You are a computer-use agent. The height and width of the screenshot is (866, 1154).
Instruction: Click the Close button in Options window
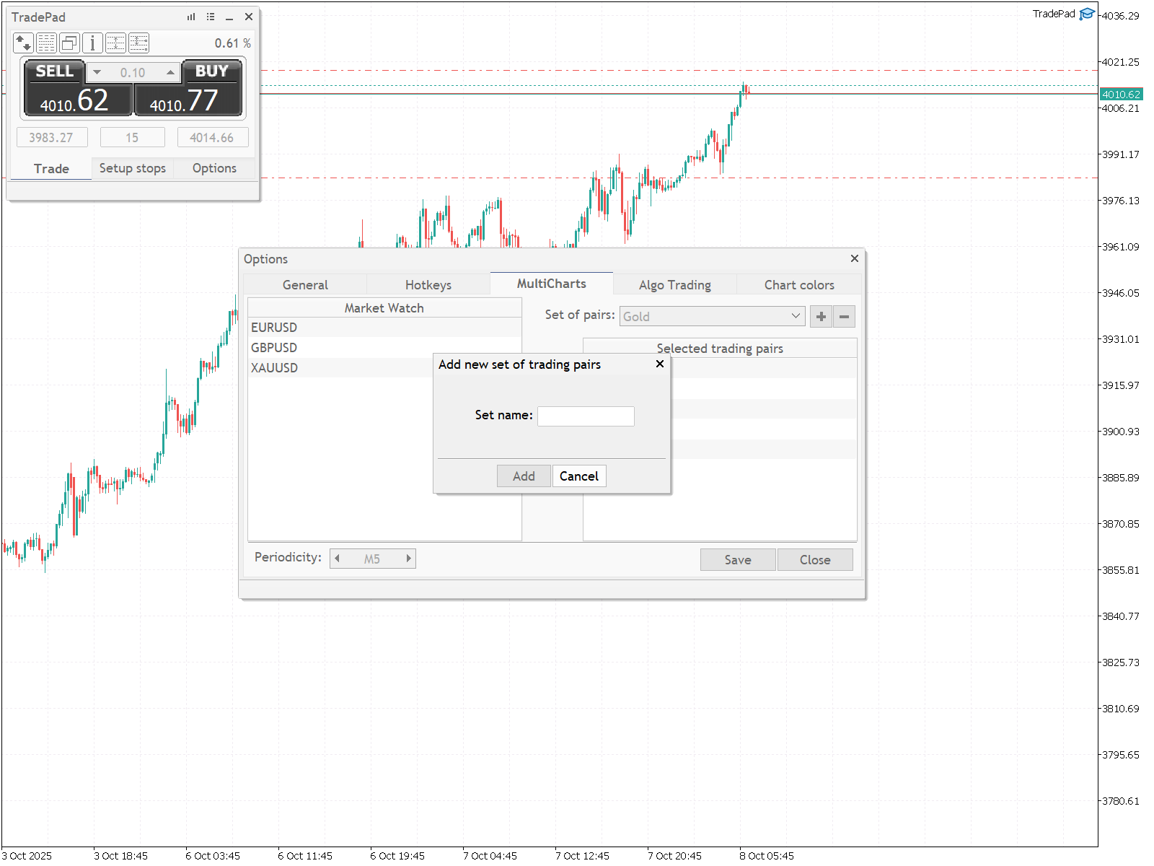pos(815,560)
